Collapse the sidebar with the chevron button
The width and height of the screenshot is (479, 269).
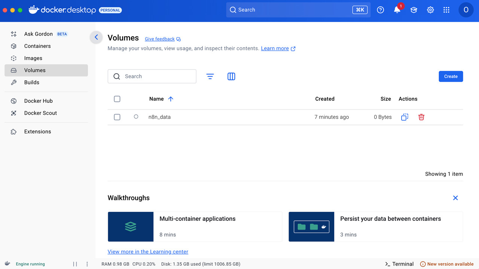click(x=96, y=37)
